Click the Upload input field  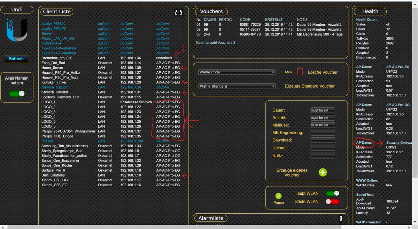323,148
